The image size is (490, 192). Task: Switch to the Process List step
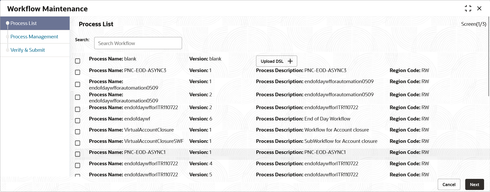point(23,23)
